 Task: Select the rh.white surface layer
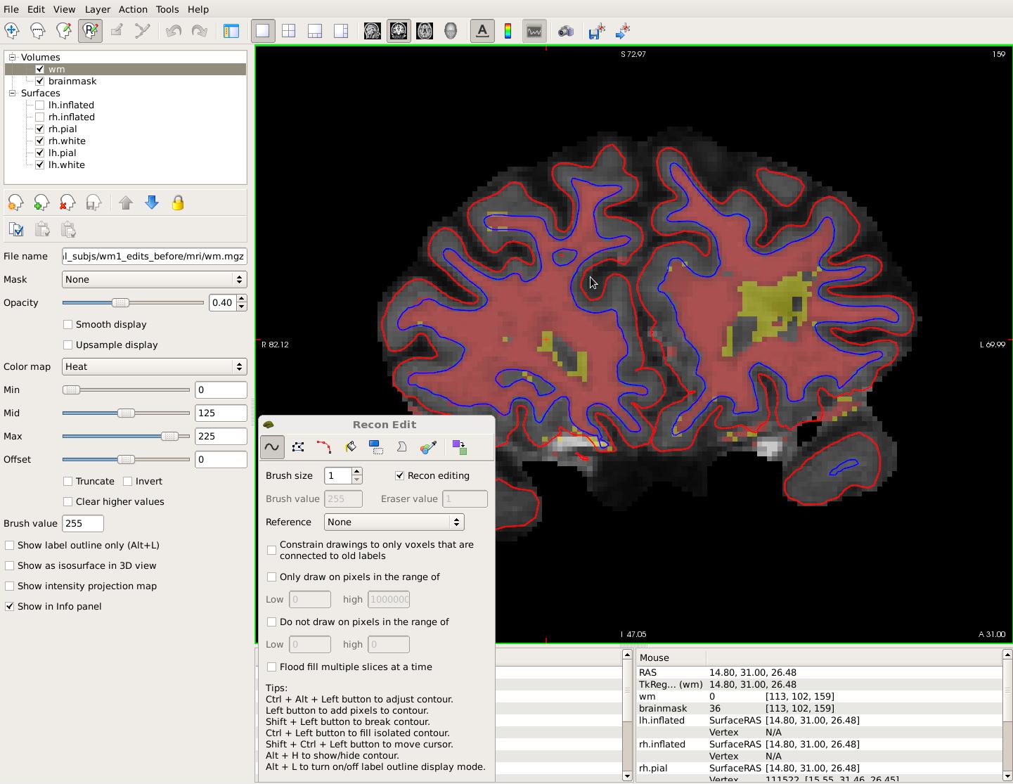(x=67, y=141)
